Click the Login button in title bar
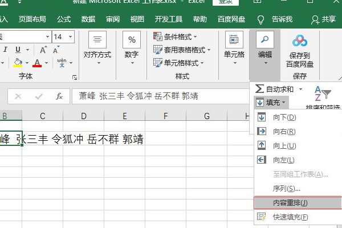Screen dimensions: 342x228 click(226, 2)
